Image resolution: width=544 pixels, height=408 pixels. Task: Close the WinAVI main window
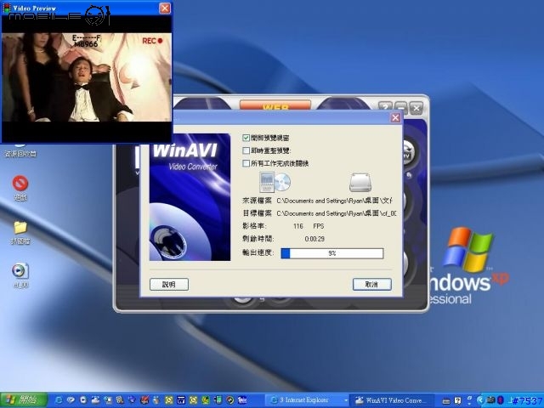(x=416, y=108)
